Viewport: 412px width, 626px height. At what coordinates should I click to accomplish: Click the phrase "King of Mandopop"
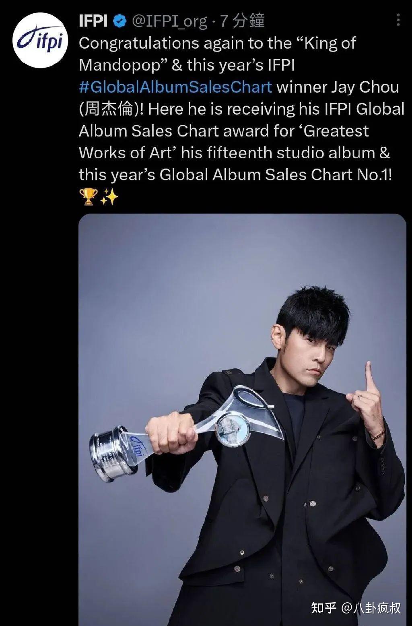[217, 54]
